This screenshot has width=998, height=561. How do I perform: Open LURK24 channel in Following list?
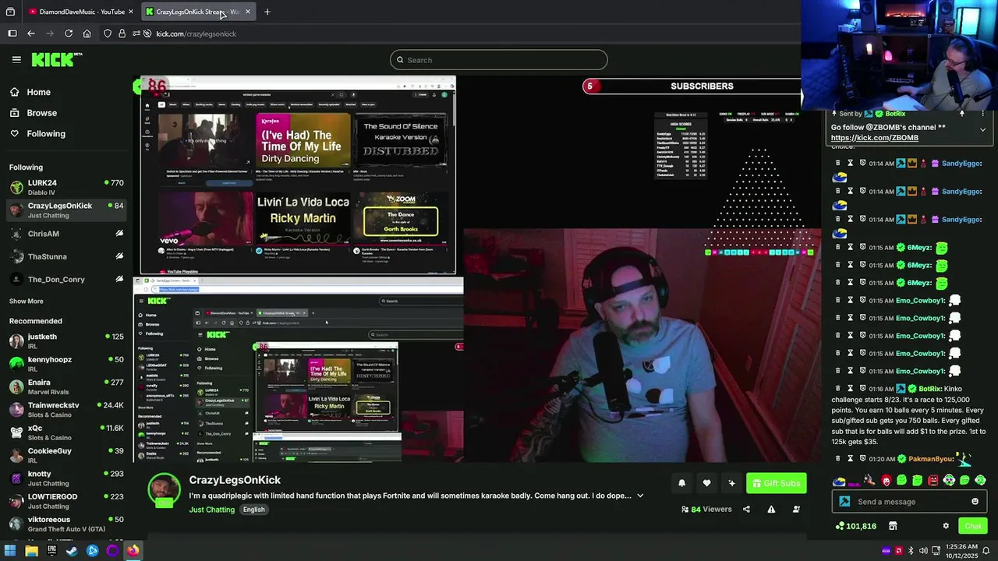coord(66,187)
